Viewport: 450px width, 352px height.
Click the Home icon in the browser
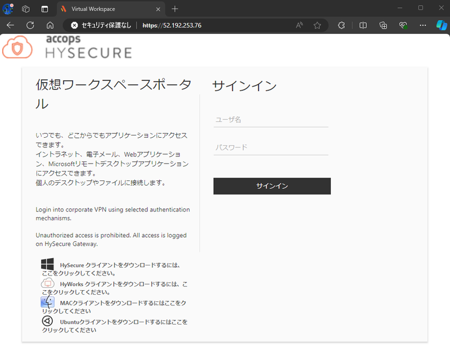[x=50, y=25]
